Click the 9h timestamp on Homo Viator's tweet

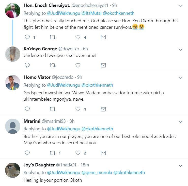80,77
